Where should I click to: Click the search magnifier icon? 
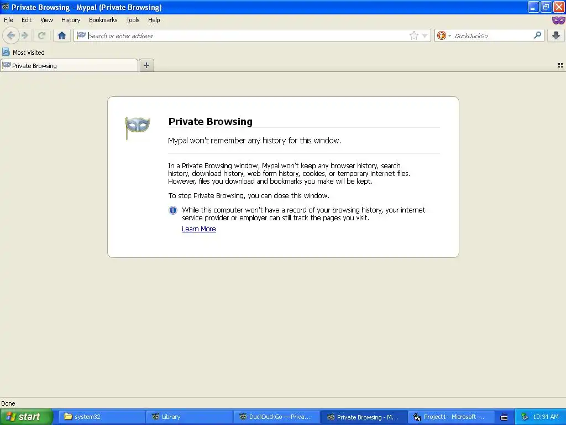pyautogui.click(x=537, y=35)
